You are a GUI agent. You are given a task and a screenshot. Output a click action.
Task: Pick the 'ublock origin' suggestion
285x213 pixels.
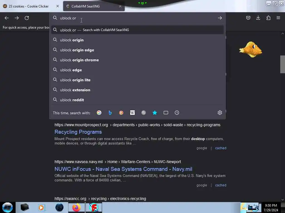[x=137, y=40]
